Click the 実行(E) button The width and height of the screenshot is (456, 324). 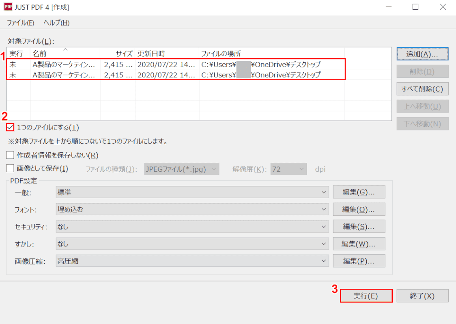(366, 296)
